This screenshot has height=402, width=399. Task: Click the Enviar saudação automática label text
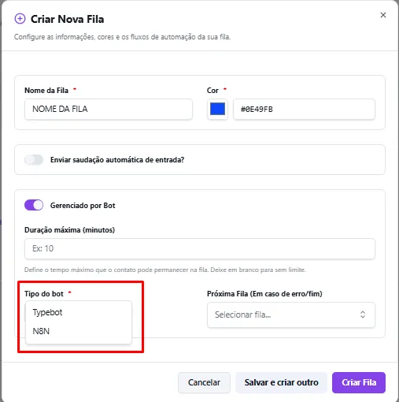pos(117,160)
